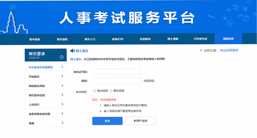Expand the 缴费 chevron

[x=62, y=123]
